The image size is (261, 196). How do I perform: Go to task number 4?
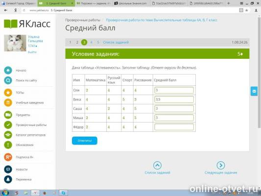pyautogui.click(x=91, y=42)
